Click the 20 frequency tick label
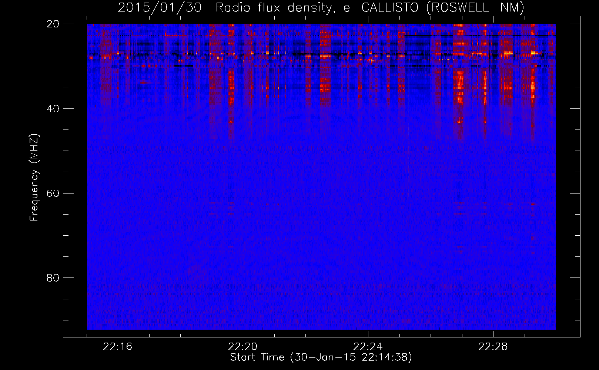 (53, 24)
